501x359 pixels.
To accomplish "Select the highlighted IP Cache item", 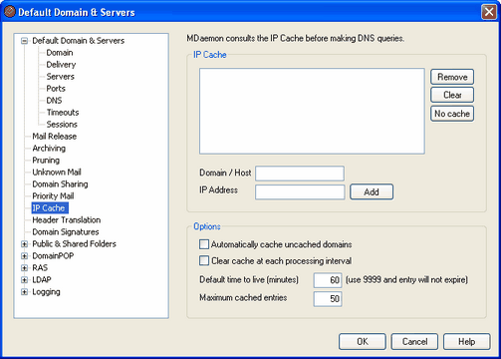I will (50, 208).
